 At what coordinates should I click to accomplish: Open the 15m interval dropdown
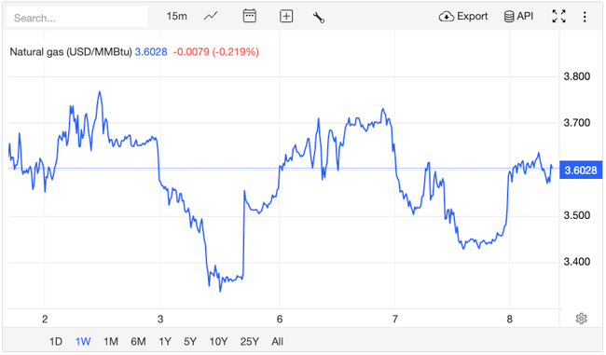[176, 16]
